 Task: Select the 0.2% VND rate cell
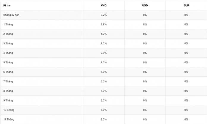pyautogui.click(x=103, y=15)
